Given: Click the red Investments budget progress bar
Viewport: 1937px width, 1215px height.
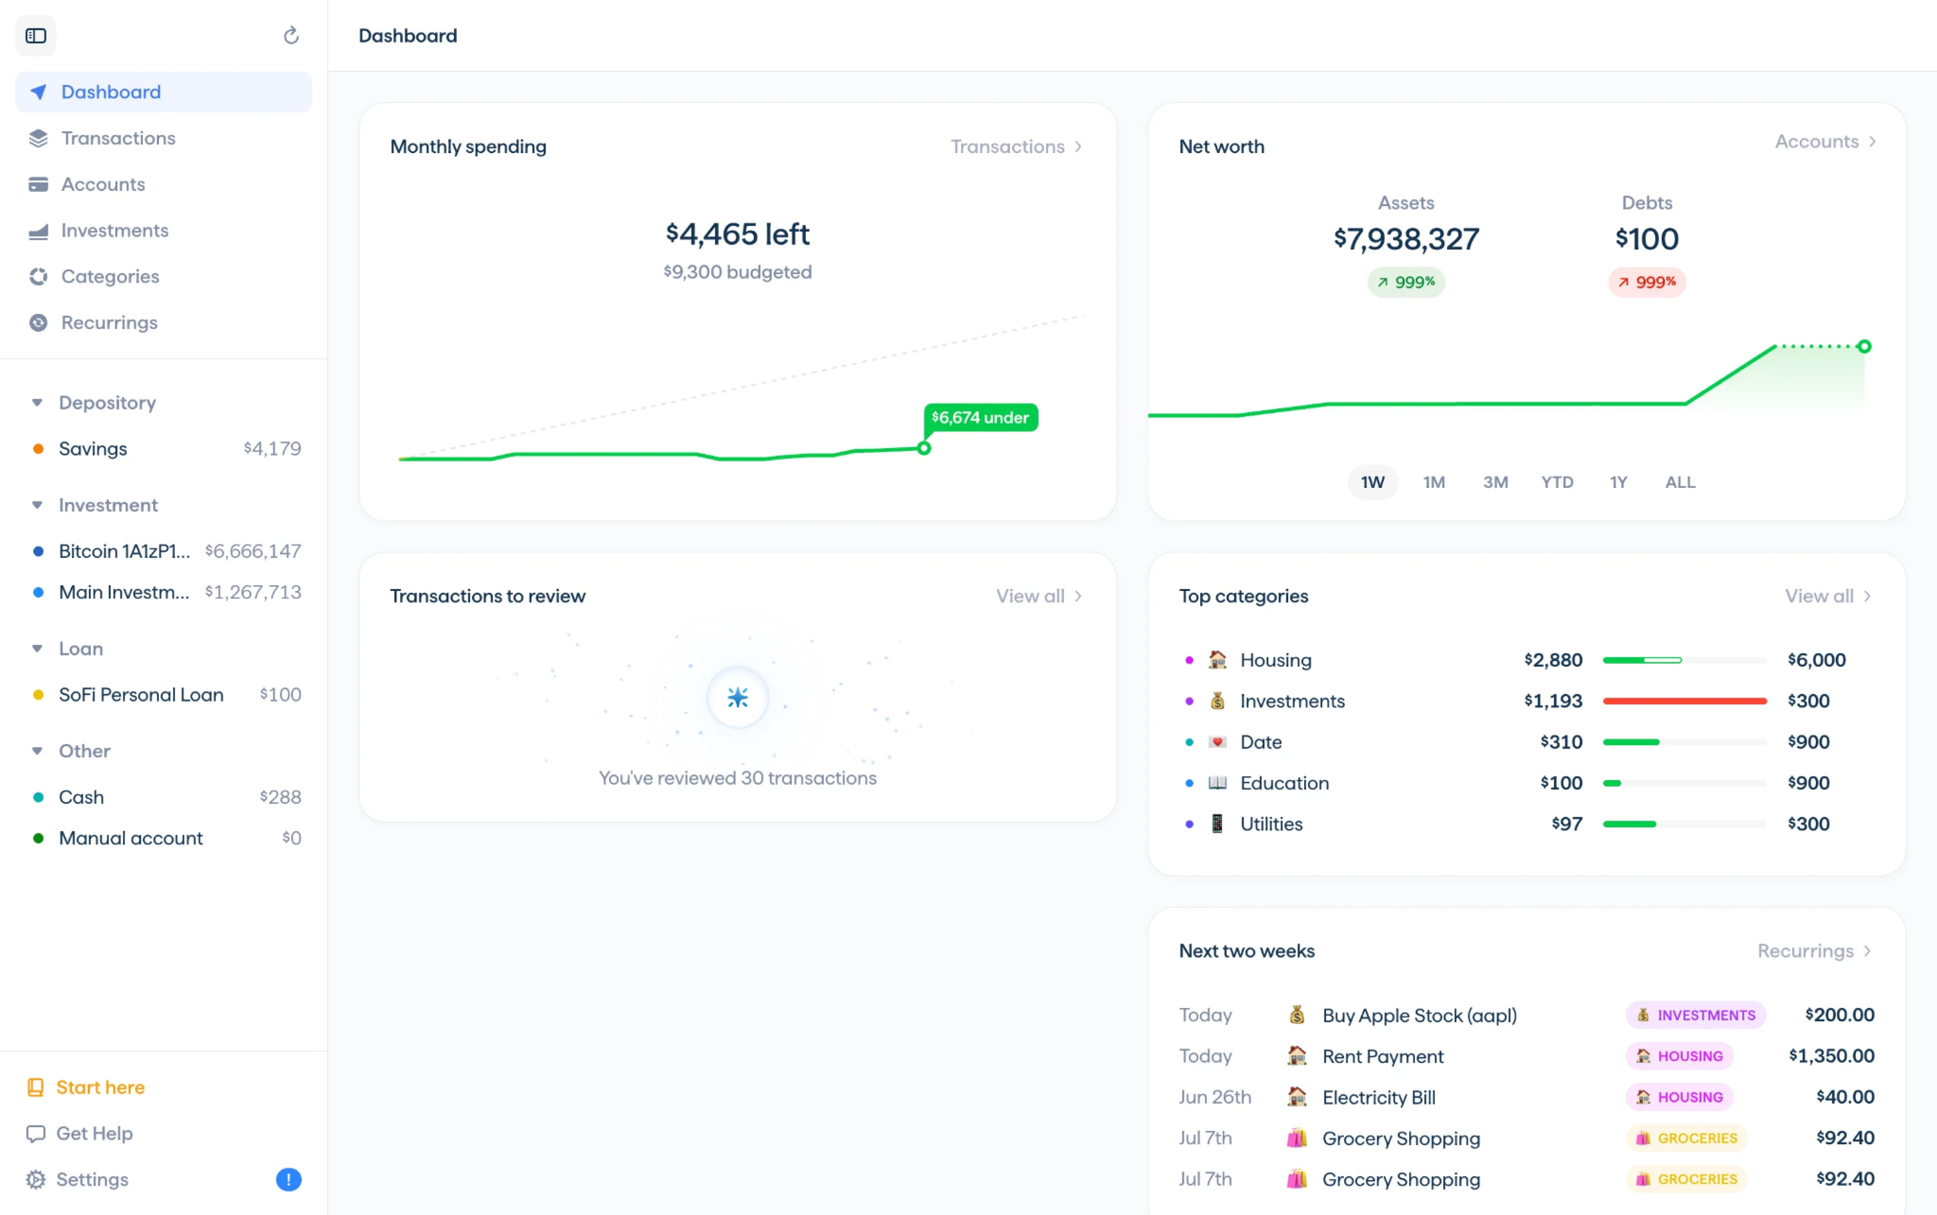Looking at the screenshot, I should click(1684, 701).
